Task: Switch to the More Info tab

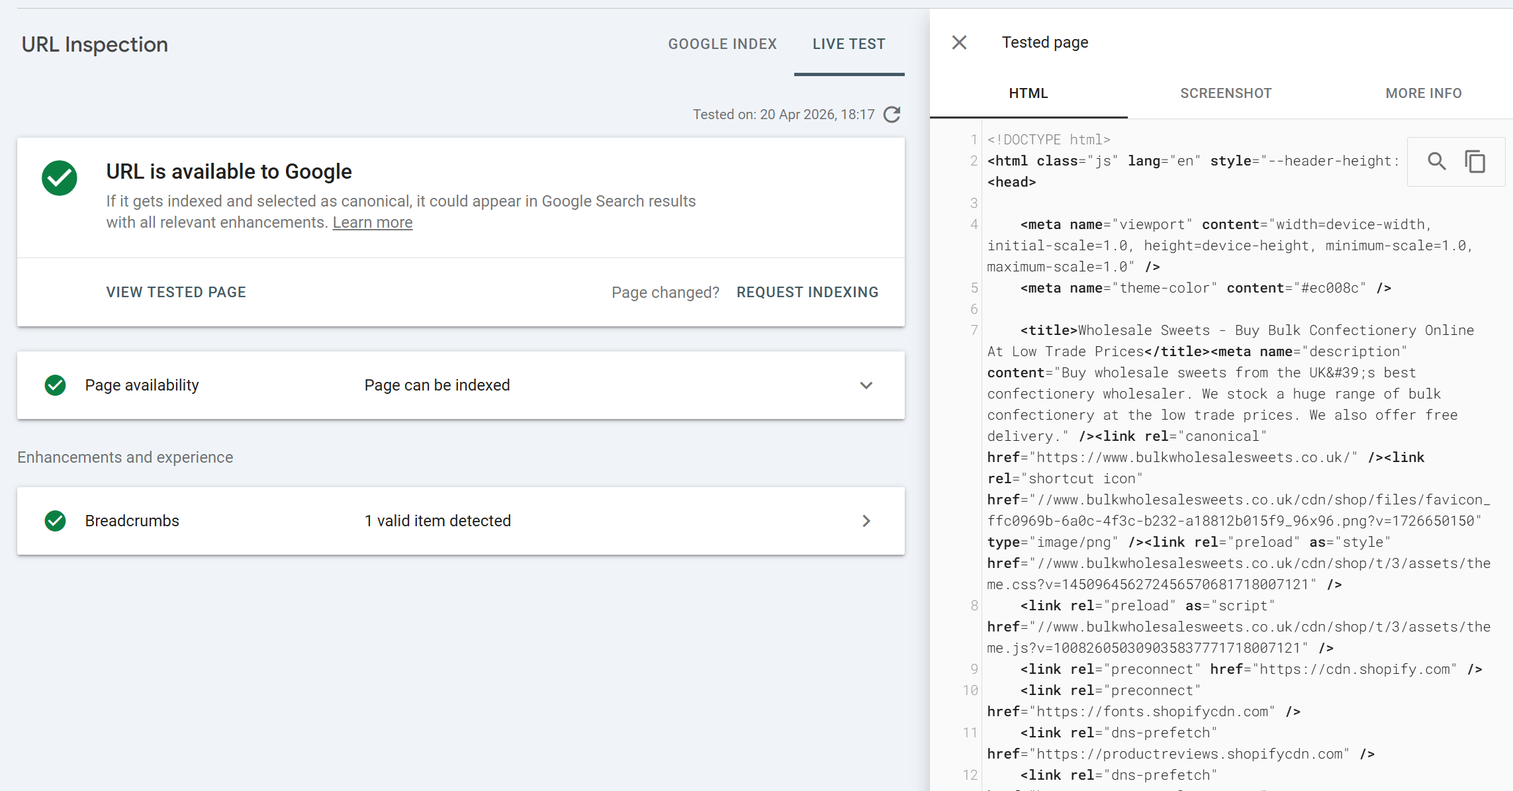Action: [1423, 93]
